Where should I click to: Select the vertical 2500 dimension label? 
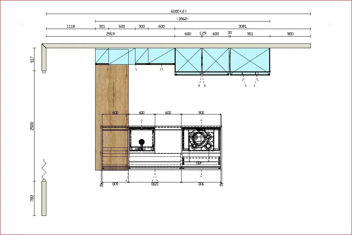(x=32, y=126)
